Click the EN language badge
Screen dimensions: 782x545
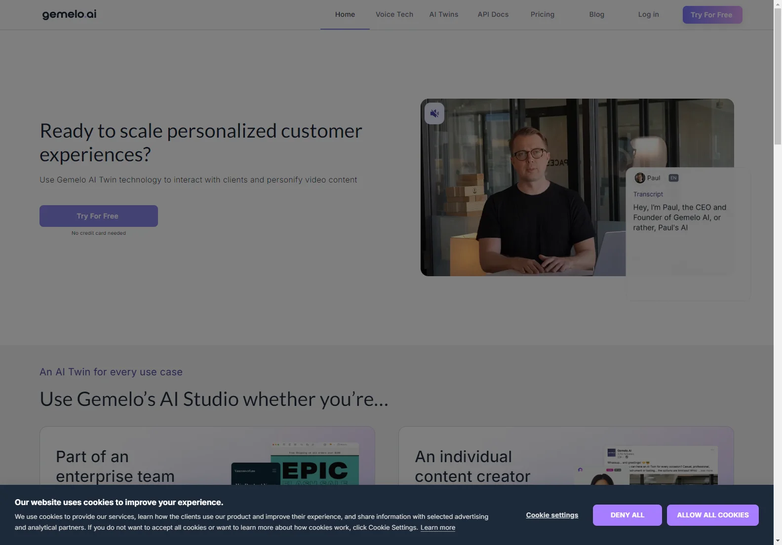[673, 178]
